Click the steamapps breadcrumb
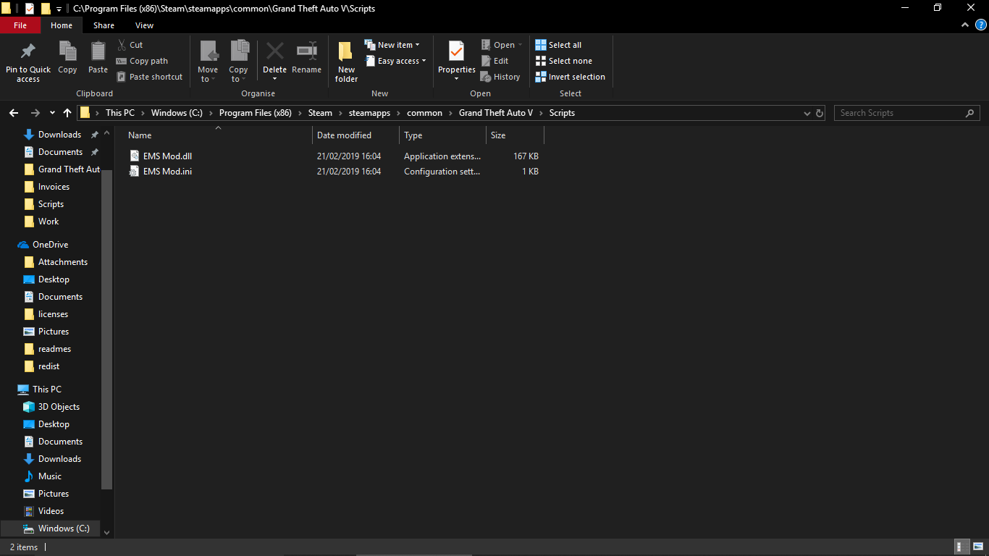989x556 pixels. pyautogui.click(x=371, y=113)
